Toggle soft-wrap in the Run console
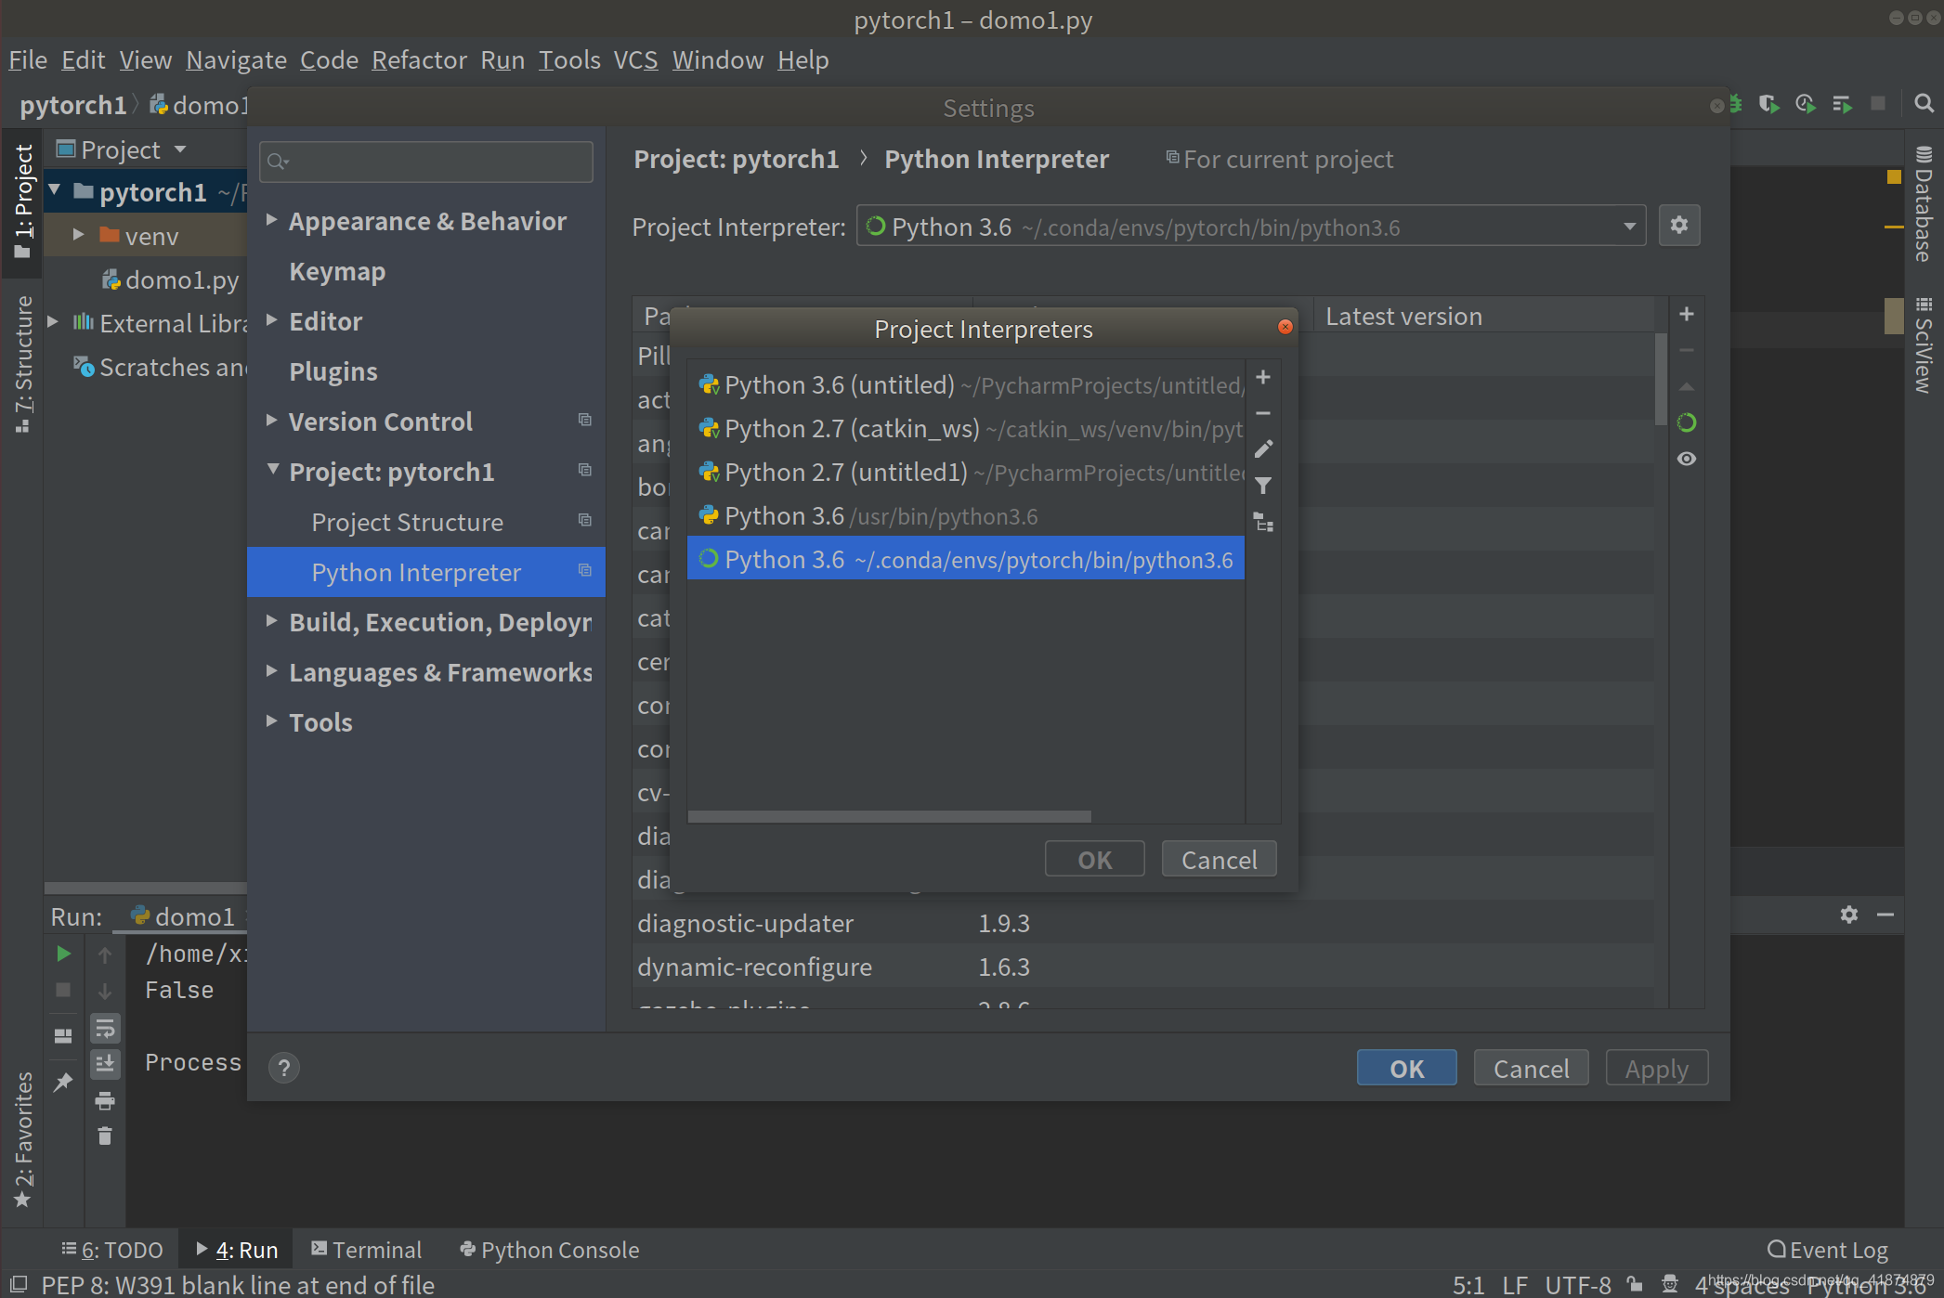Viewport: 1944px width, 1298px height. click(x=105, y=1028)
